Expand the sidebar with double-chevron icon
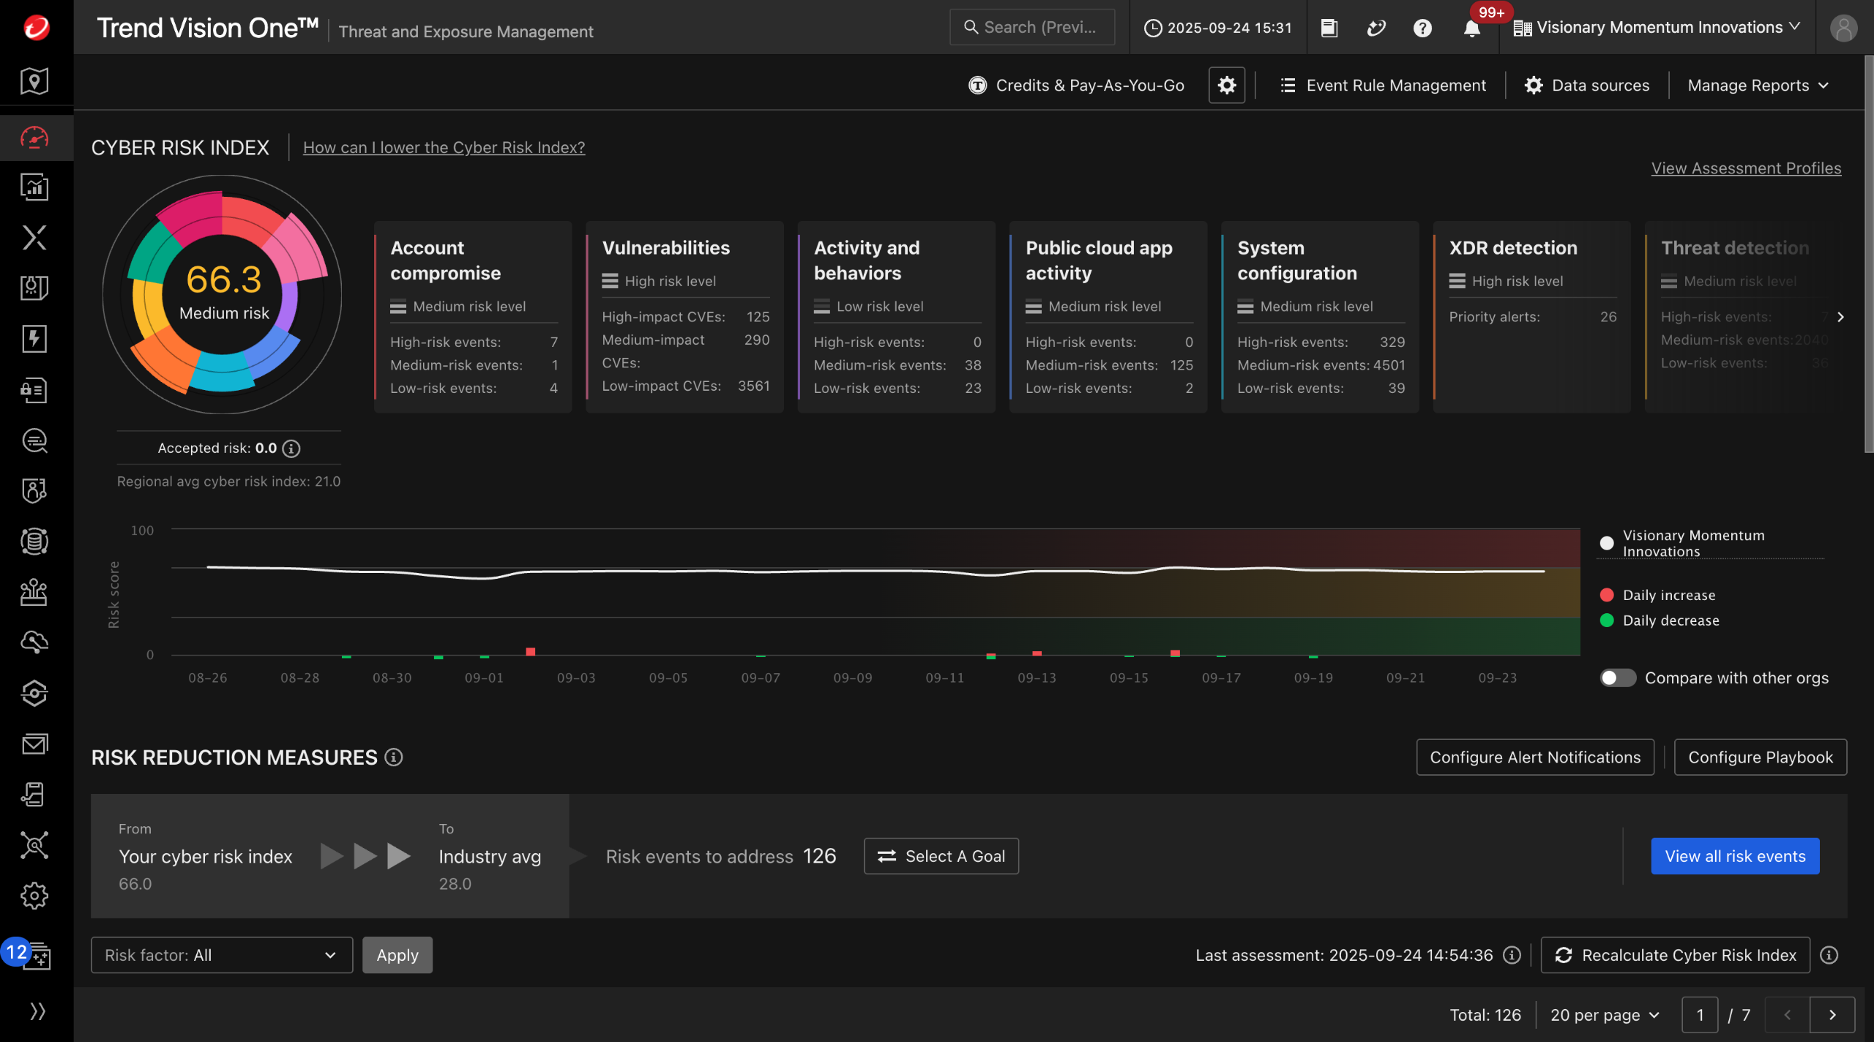This screenshot has width=1874, height=1042. (37, 1011)
